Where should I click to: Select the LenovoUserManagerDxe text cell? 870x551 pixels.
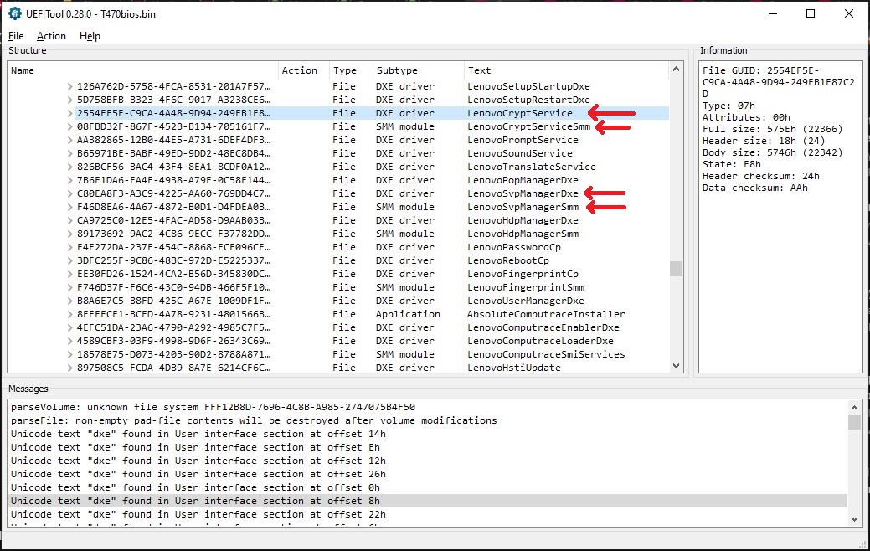click(x=526, y=301)
